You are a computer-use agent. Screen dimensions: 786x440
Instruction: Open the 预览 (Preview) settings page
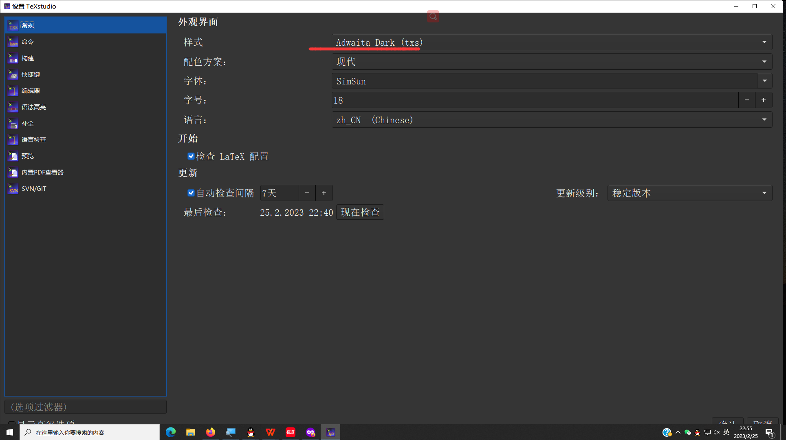click(x=86, y=156)
